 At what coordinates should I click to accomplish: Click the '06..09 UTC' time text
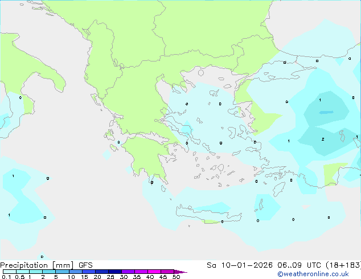point(299,265)
